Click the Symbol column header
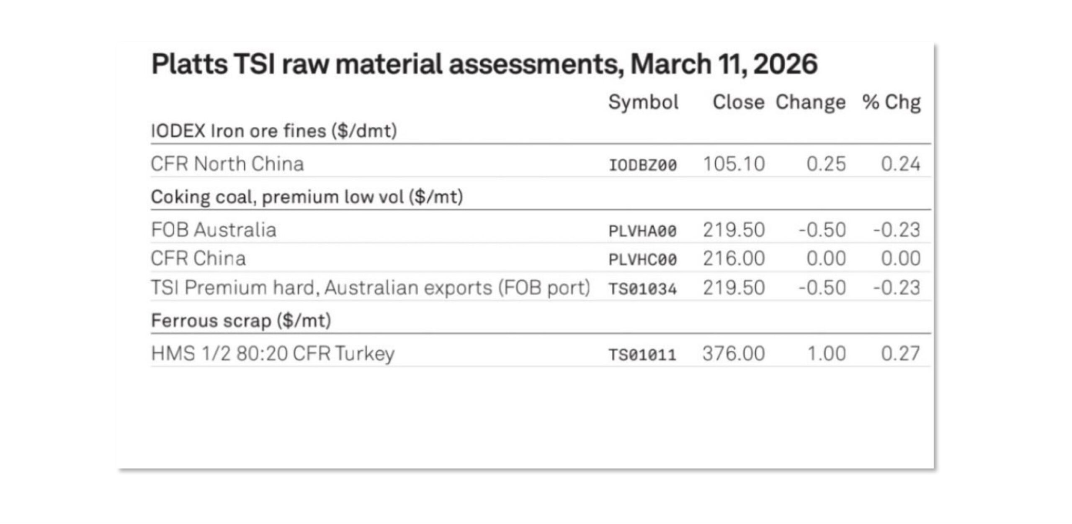 (x=643, y=102)
